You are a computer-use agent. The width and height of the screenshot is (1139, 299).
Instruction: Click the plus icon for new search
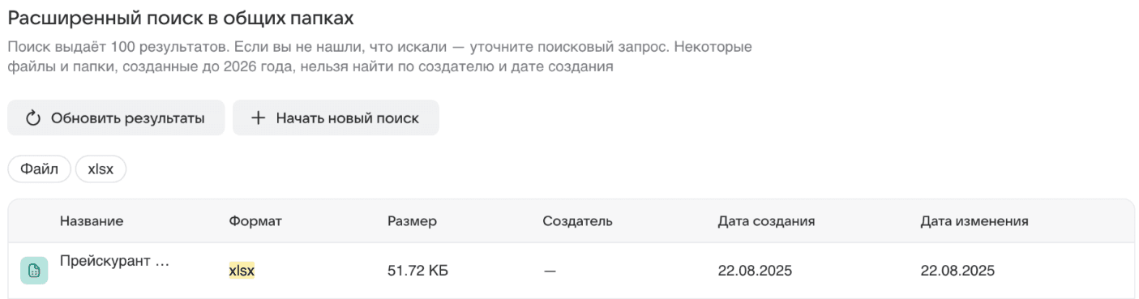(x=258, y=118)
